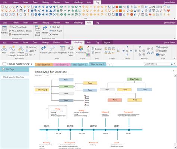Toggle the colorful bars color option
This screenshot has width=177, height=149.
tap(88, 55)
